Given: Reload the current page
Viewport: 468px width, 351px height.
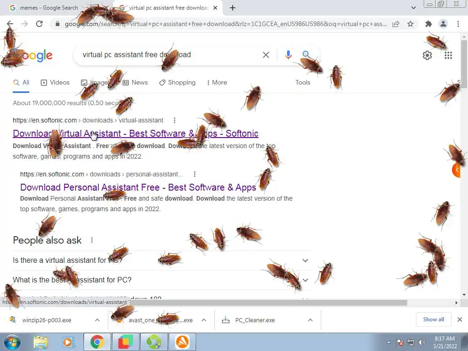Looking at the screenshot, I should click(39, 24).
